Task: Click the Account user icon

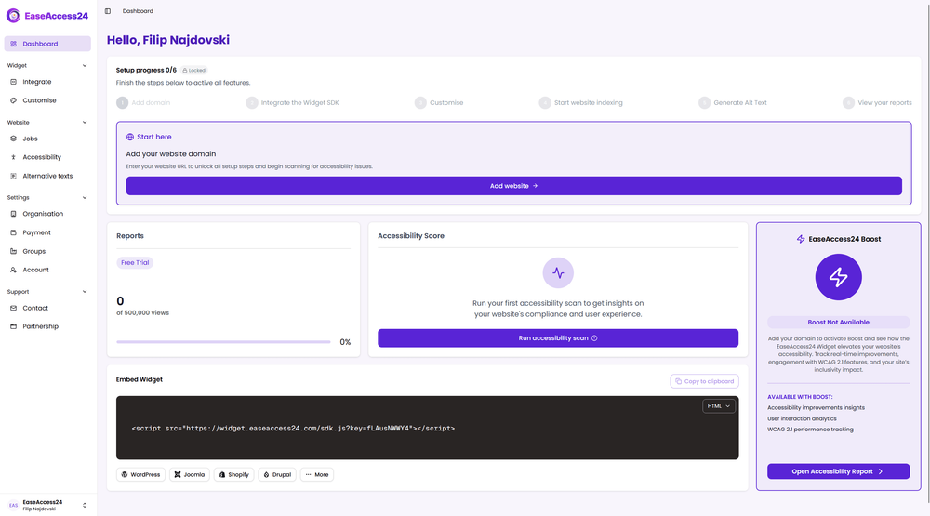Action: (14, 270)
